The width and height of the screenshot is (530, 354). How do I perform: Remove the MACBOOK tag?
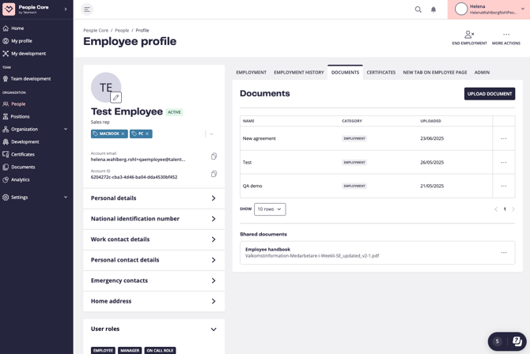coord(123,134)
